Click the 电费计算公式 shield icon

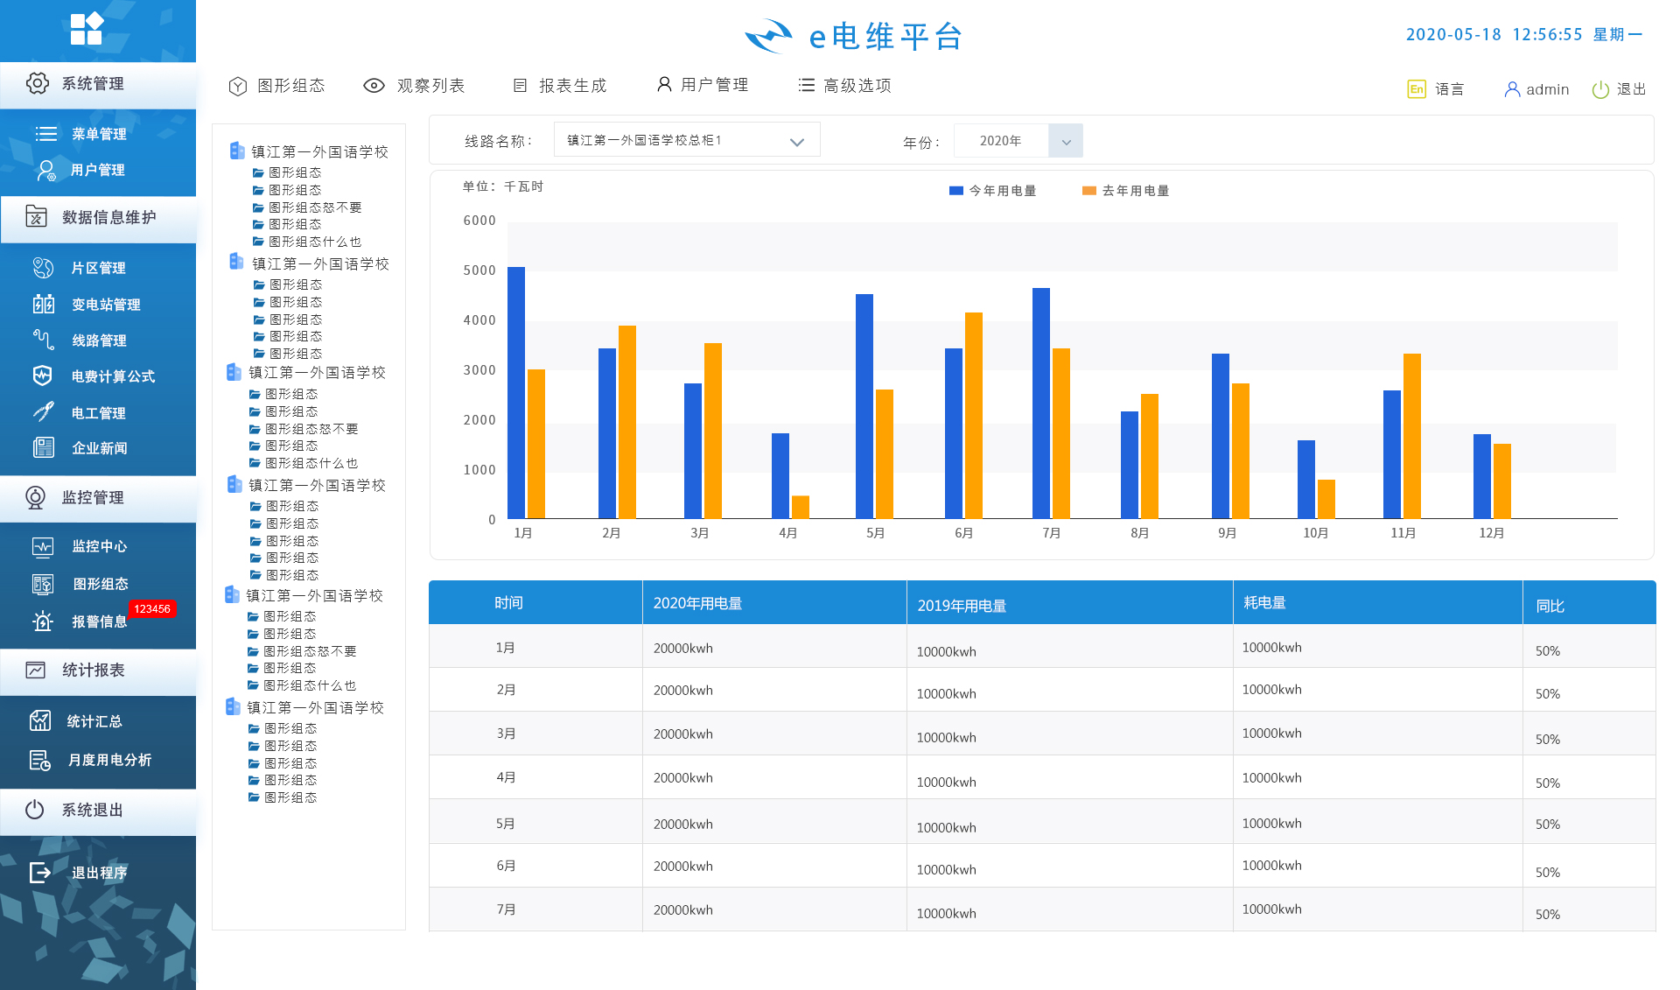pyautogui.click(x=42, y=376)
